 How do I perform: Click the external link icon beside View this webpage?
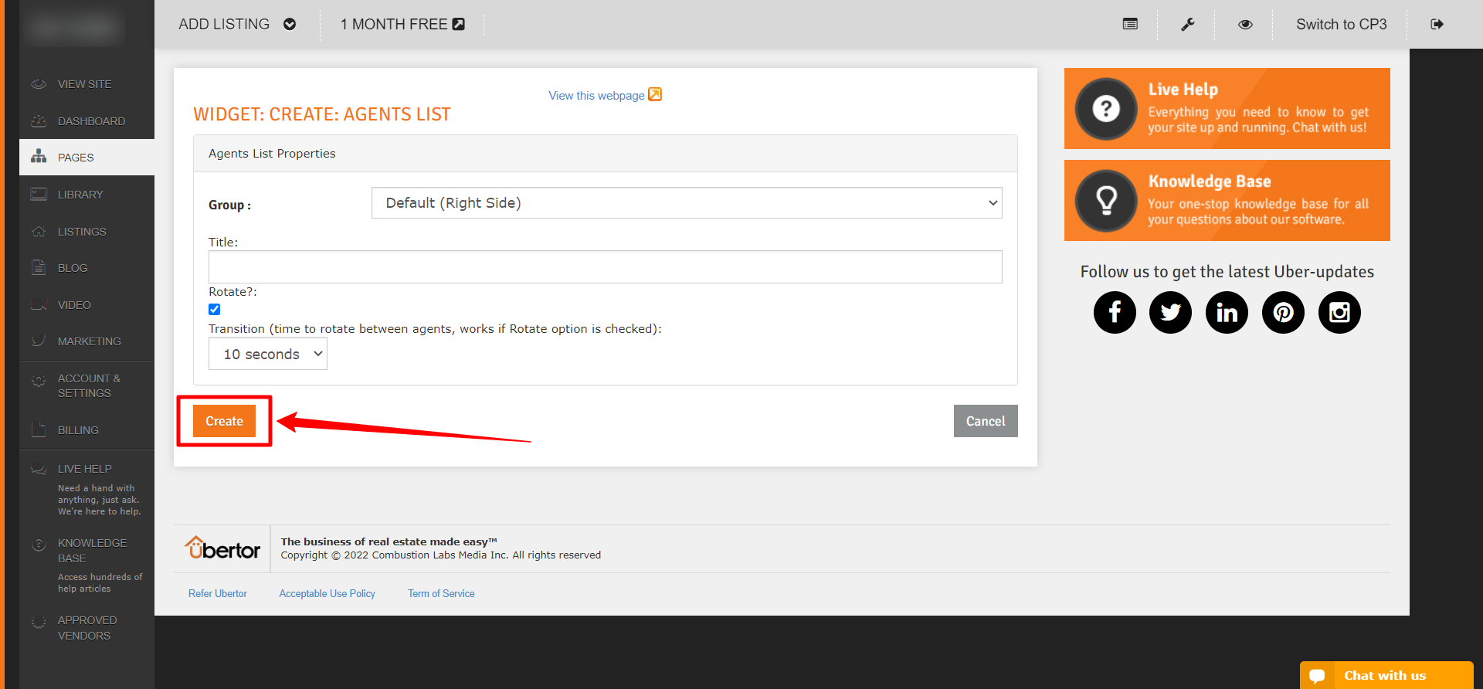click(x=655, y=94)
